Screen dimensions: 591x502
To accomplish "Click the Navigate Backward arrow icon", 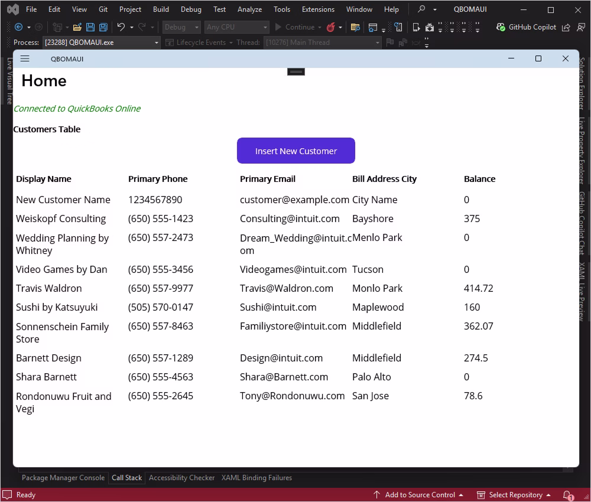I will tap(18, 27).
